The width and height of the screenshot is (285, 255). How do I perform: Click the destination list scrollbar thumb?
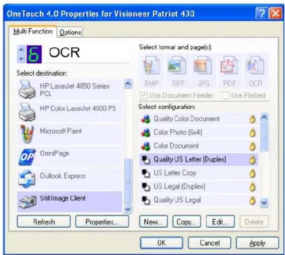(128, 181)
